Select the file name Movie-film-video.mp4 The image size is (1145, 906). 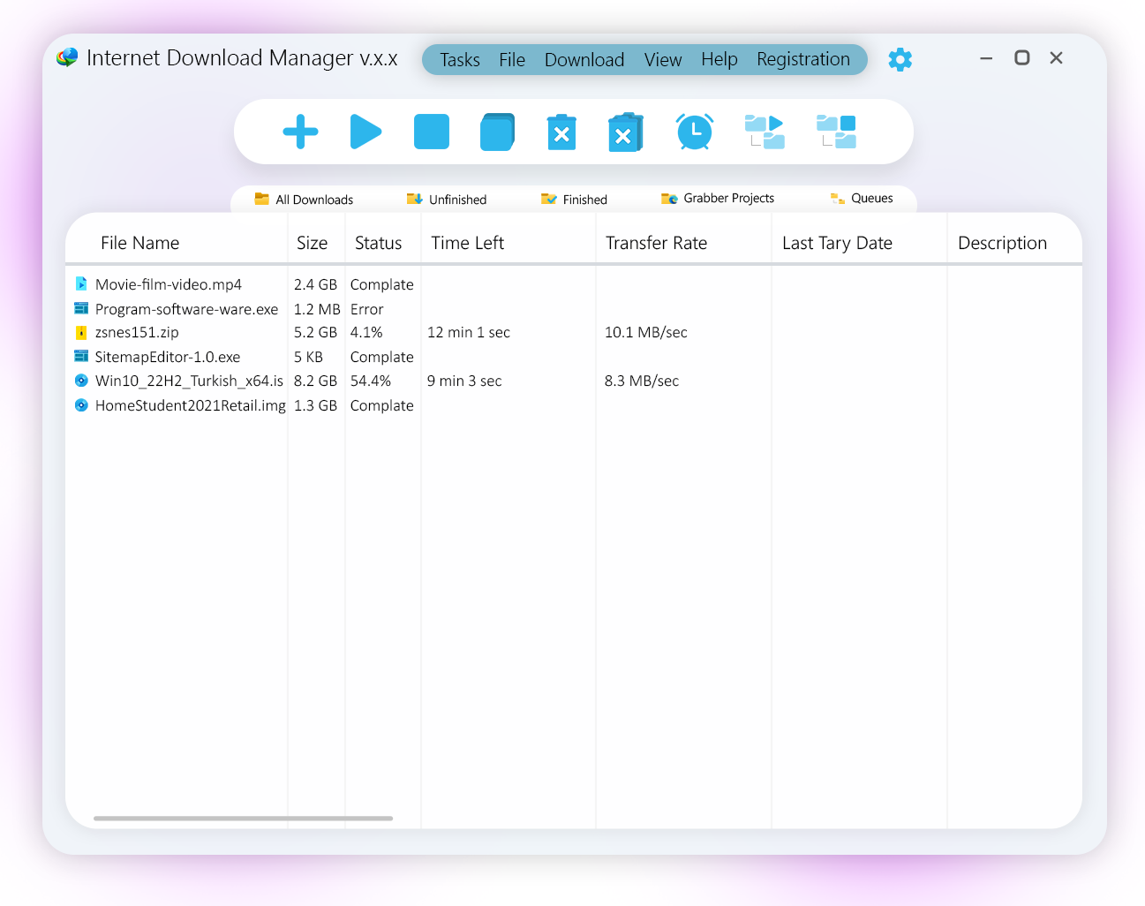(x=169, y=284)
